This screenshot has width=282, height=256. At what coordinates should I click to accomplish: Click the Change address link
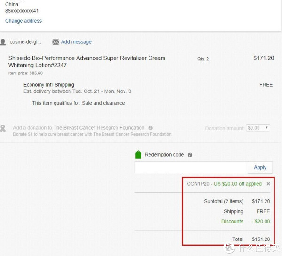click(x=23, y=21)
